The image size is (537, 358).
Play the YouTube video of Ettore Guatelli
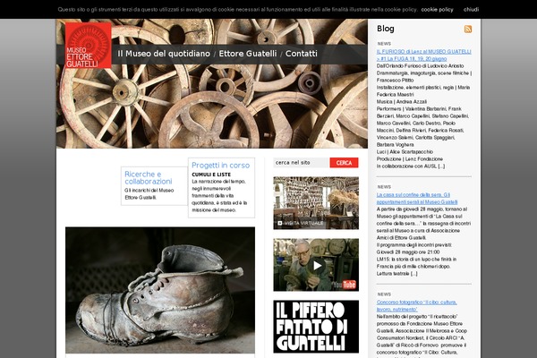tap(317, 265)
